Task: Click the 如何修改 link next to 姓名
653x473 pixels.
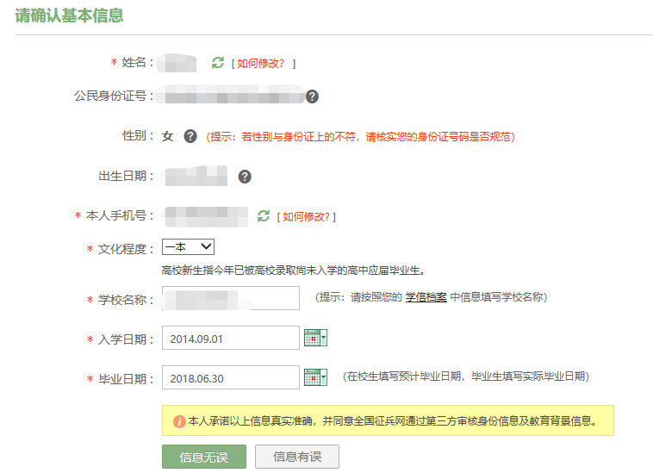Action: point(265,64)
